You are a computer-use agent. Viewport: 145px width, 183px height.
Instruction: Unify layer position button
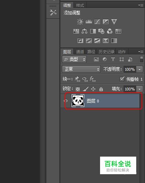point(77,79)
